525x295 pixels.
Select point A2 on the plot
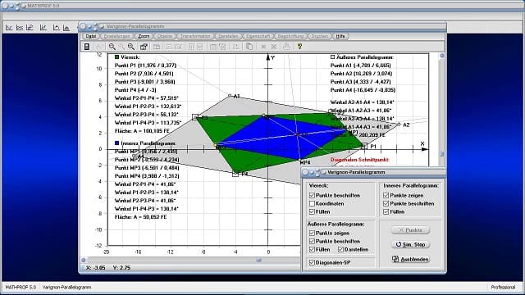399,125
